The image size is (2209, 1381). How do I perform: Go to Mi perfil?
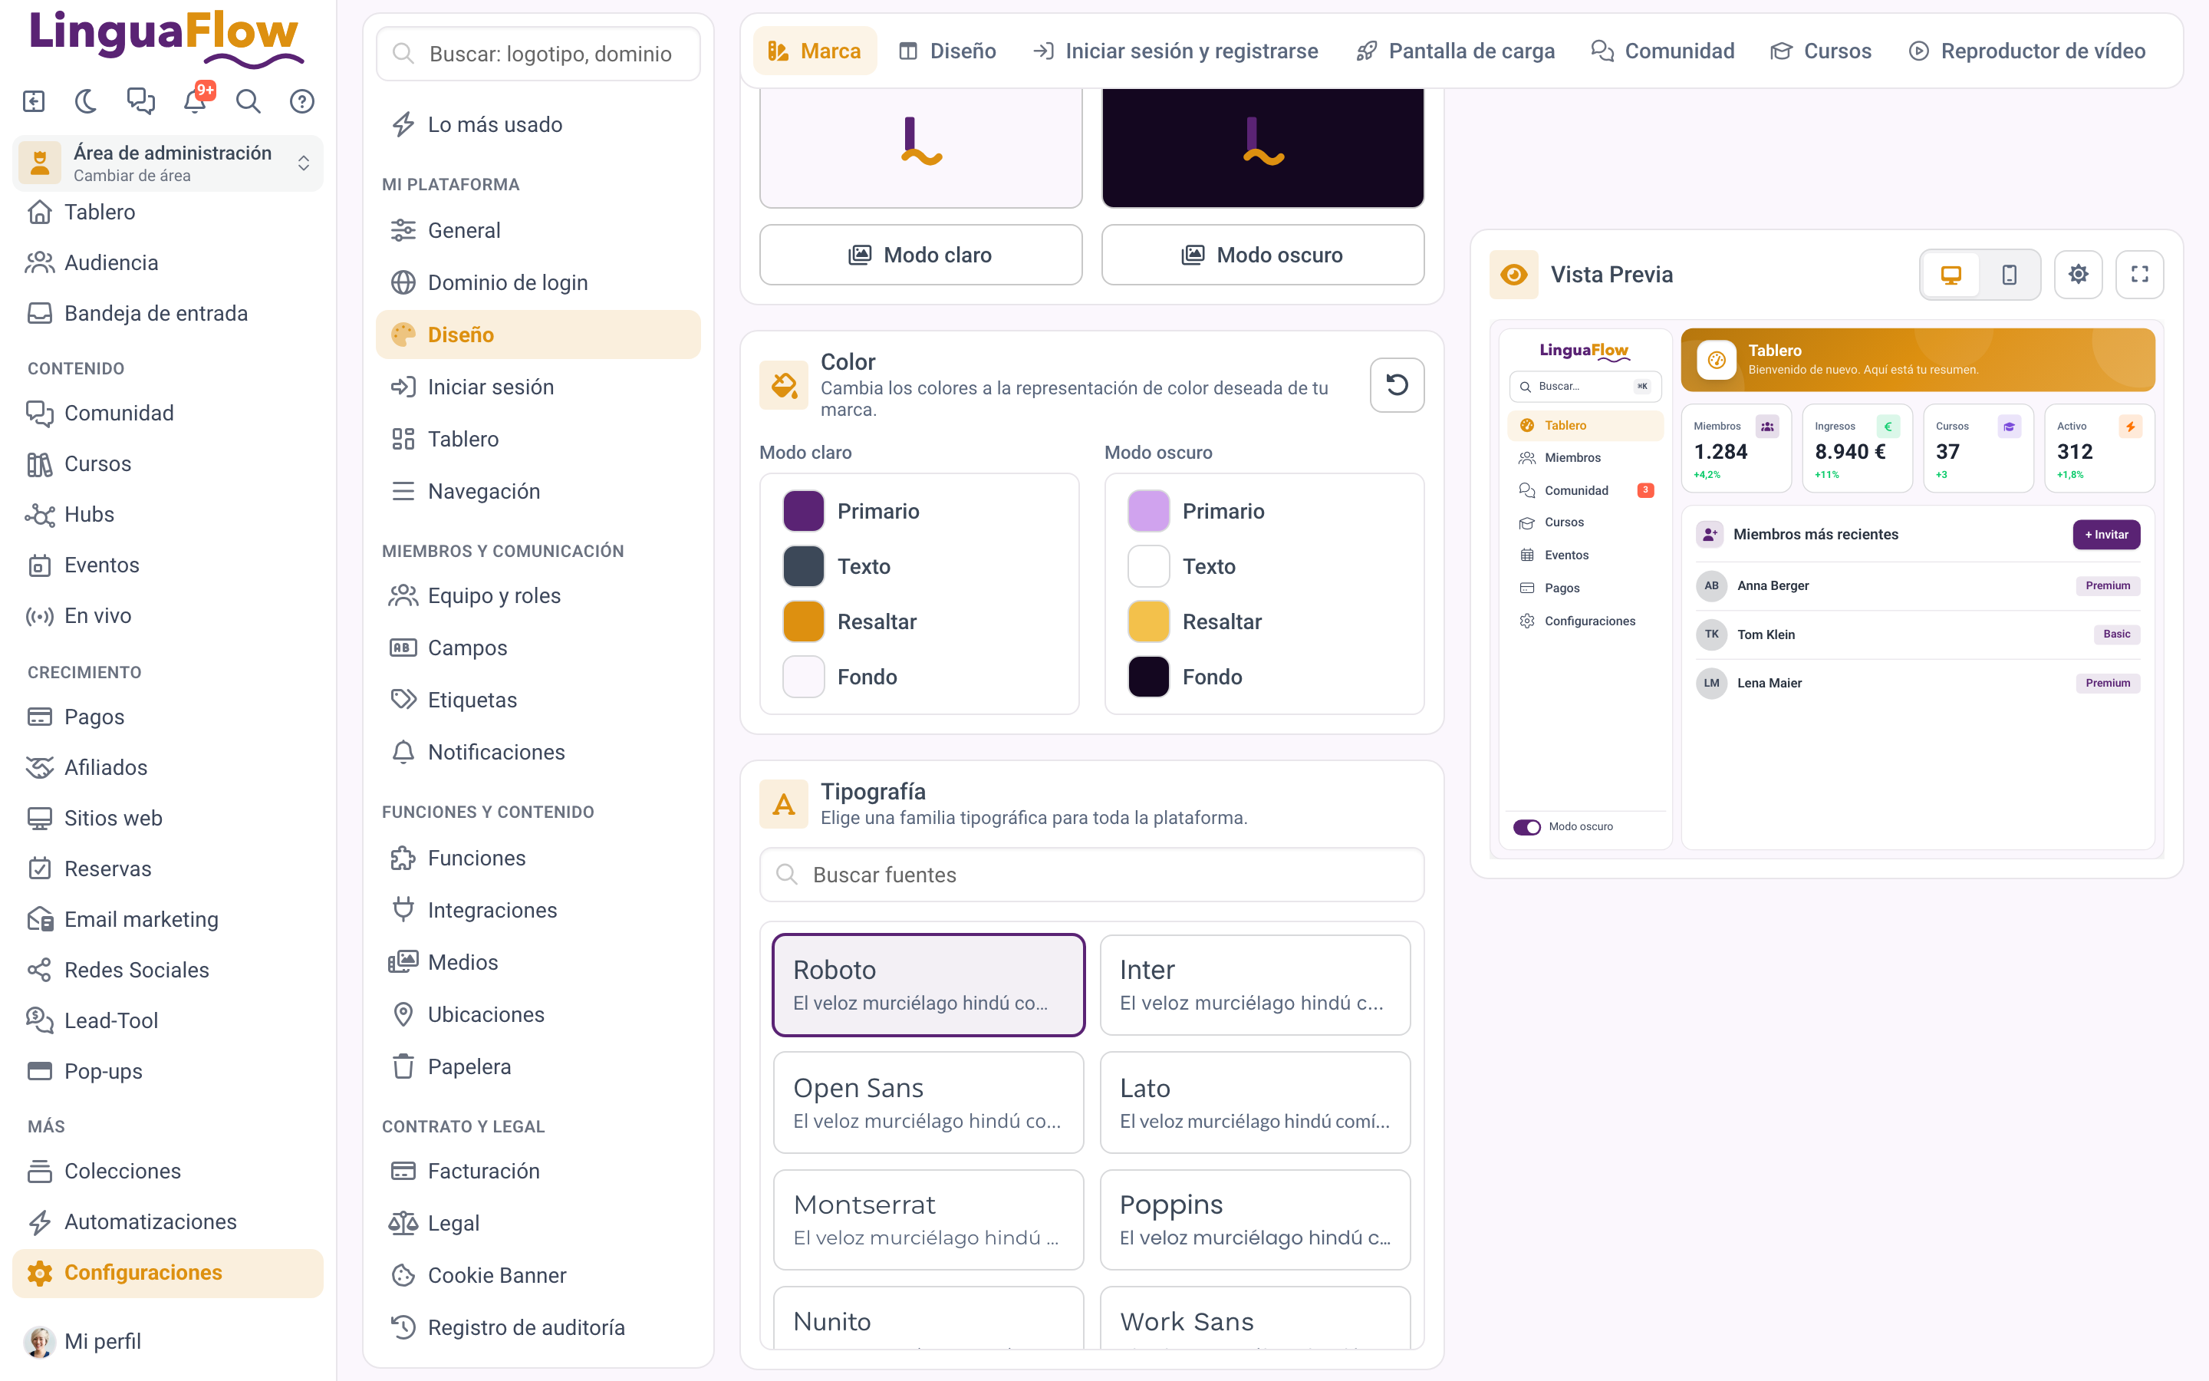click(168, 1341)
